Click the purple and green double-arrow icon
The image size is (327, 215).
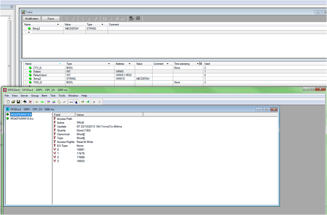[x=54, y=102]
